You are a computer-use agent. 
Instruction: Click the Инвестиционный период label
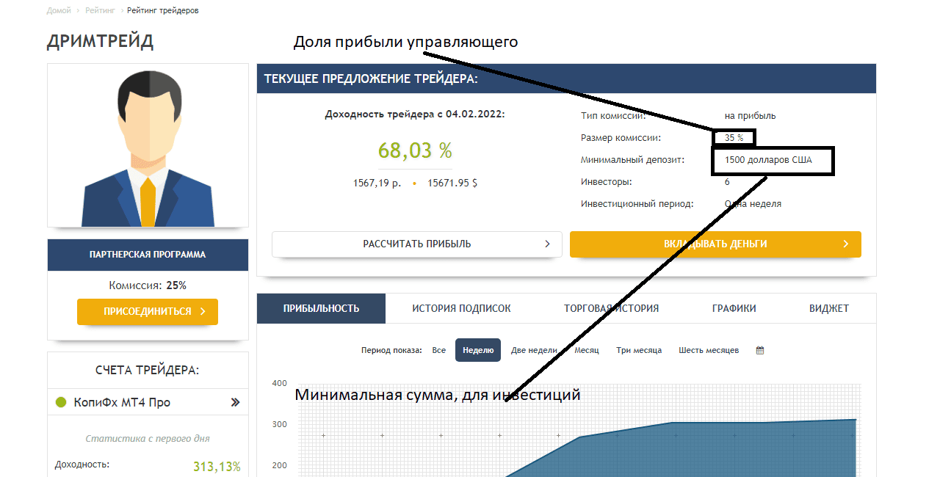click(x=637, y=204)
